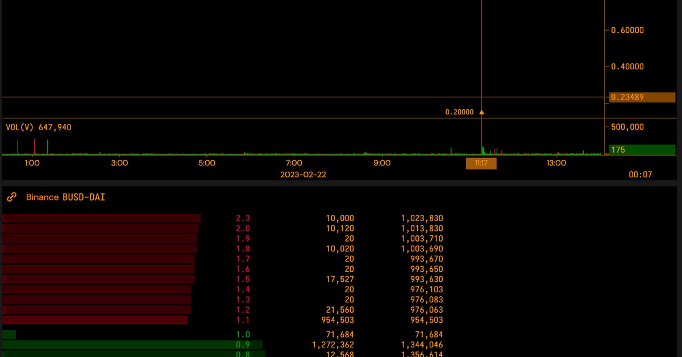Click the highlighted 0.23489 price label
Image resolution: width=682 pixels, height=357 pixels.
coord(627,97)
